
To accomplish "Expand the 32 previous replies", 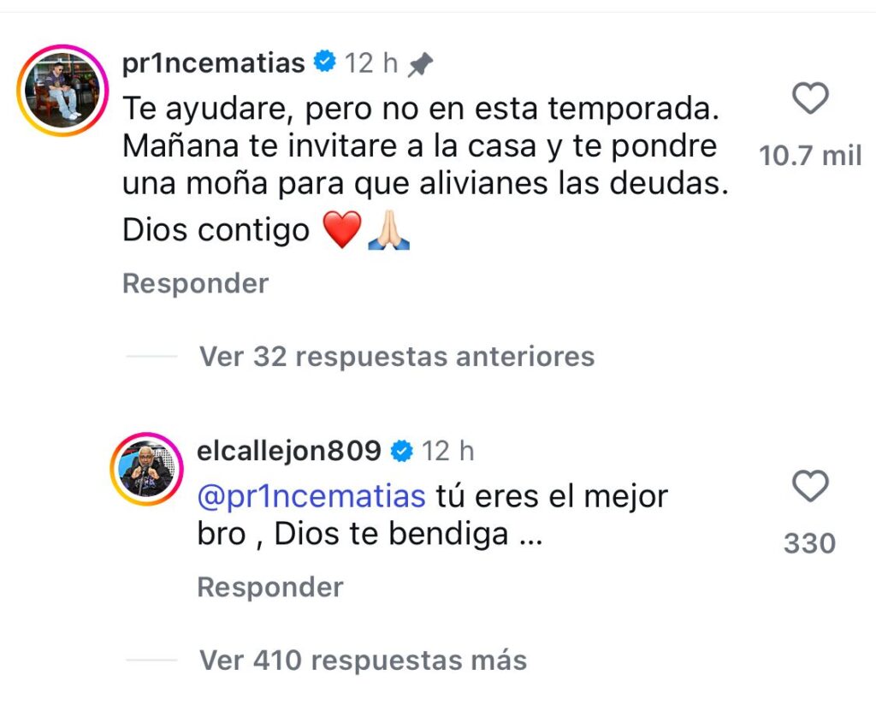I will pos(396,357).
